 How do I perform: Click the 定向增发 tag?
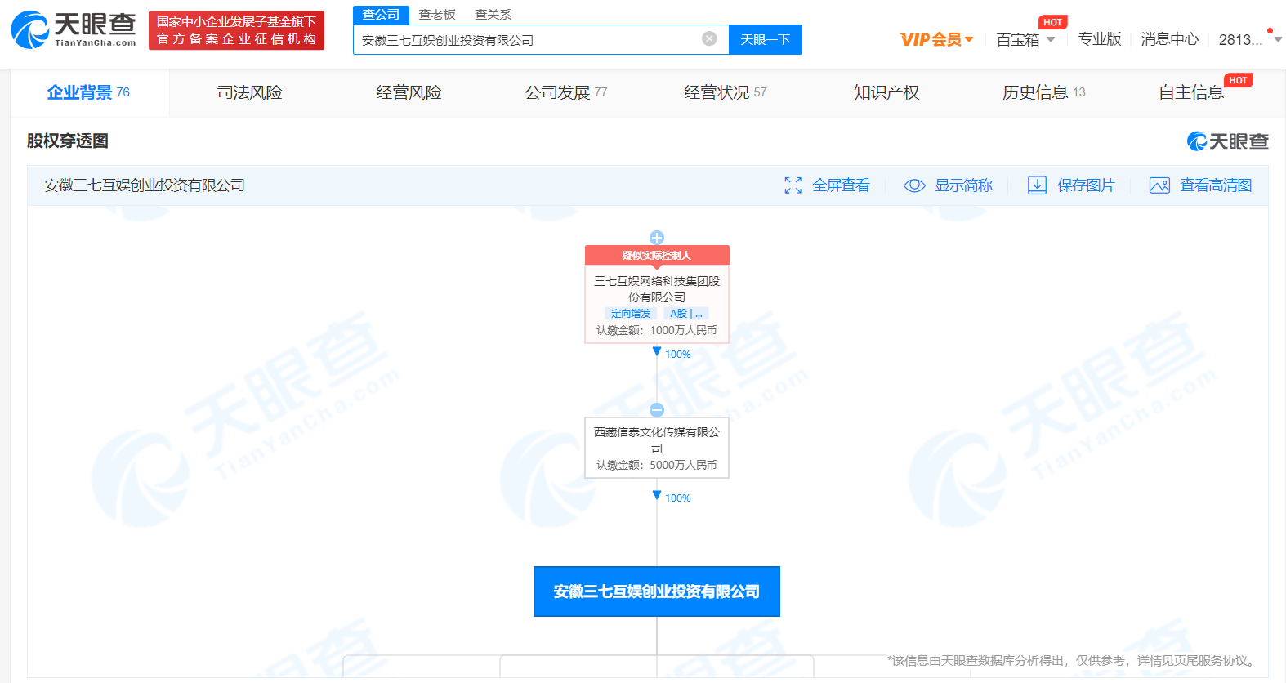(x=631, y=314)
